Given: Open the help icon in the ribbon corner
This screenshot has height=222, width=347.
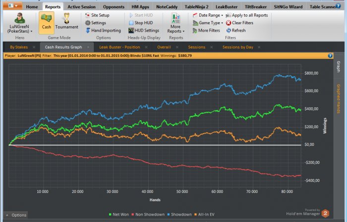Looking at the screenshot, I should (x=338, y=6).
